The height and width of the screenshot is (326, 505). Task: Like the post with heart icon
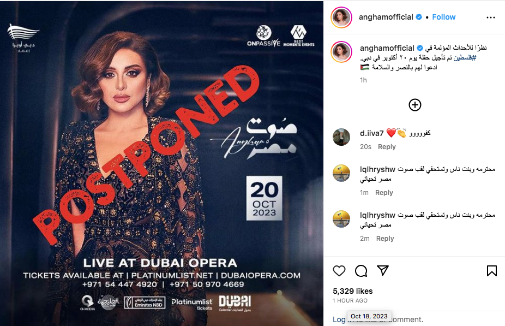tap(339, 271)
